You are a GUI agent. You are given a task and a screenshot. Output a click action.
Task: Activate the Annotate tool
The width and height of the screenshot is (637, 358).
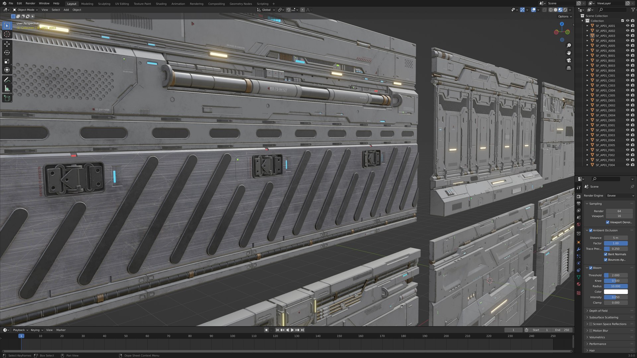point(7,80)
